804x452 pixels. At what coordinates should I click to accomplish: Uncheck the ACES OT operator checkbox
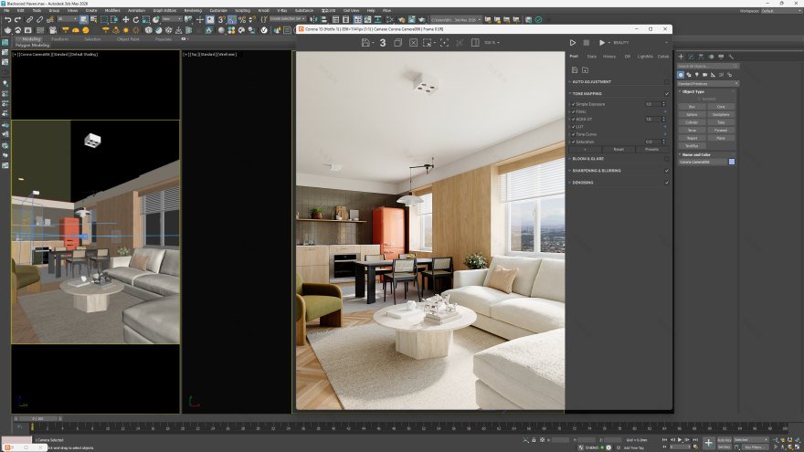(574, 119)
